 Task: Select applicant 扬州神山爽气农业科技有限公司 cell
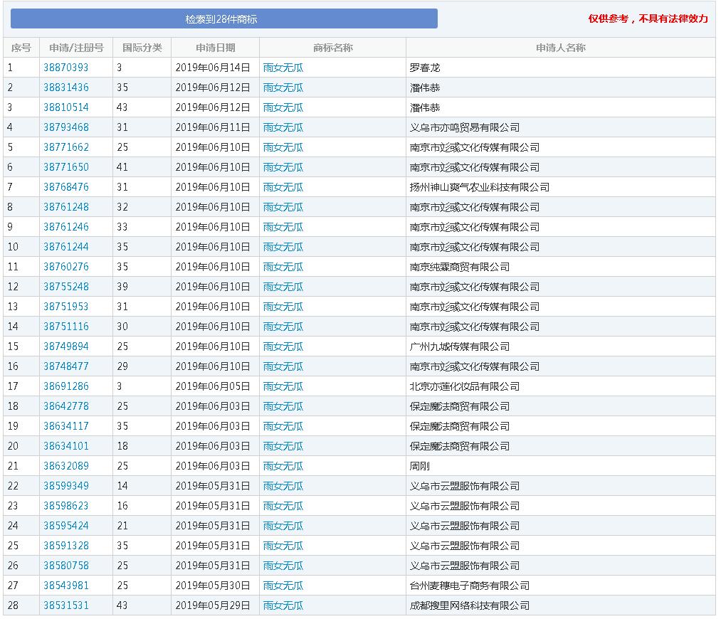click(x=480, y=187)
